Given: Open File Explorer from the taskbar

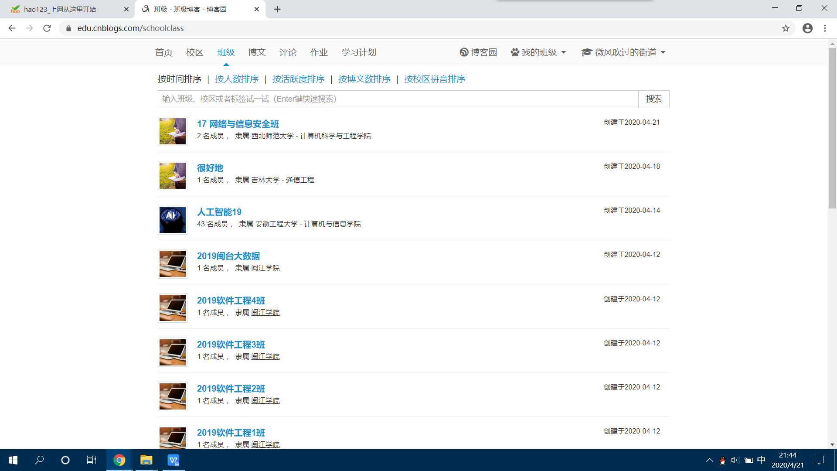Looking at the screenshot, I should (x=146, y=460).
